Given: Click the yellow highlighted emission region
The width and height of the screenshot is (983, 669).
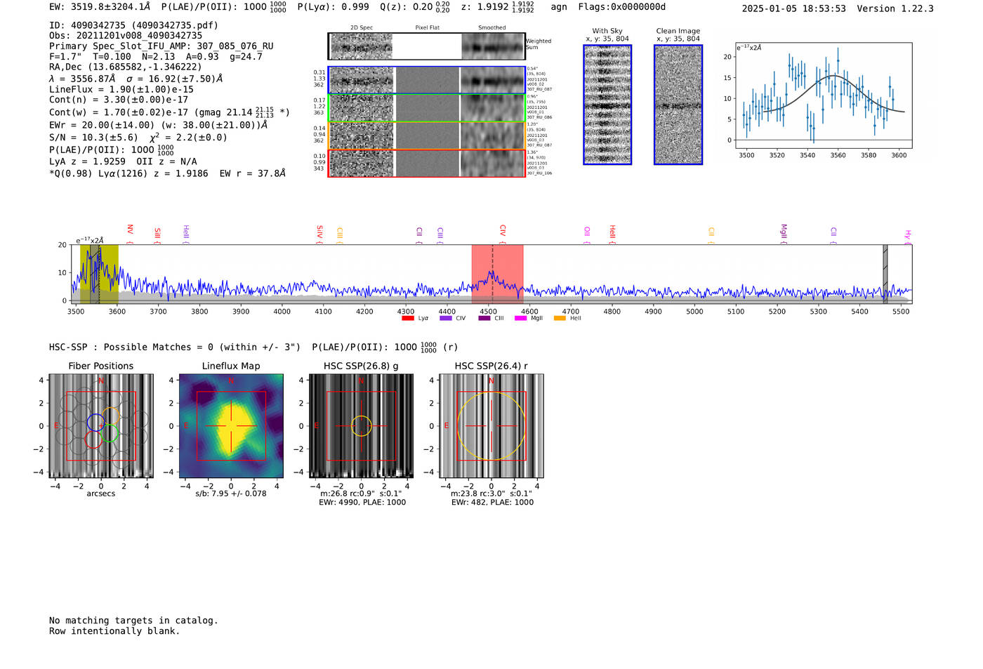Looking at the screenshot, I should tap(99, 274).
